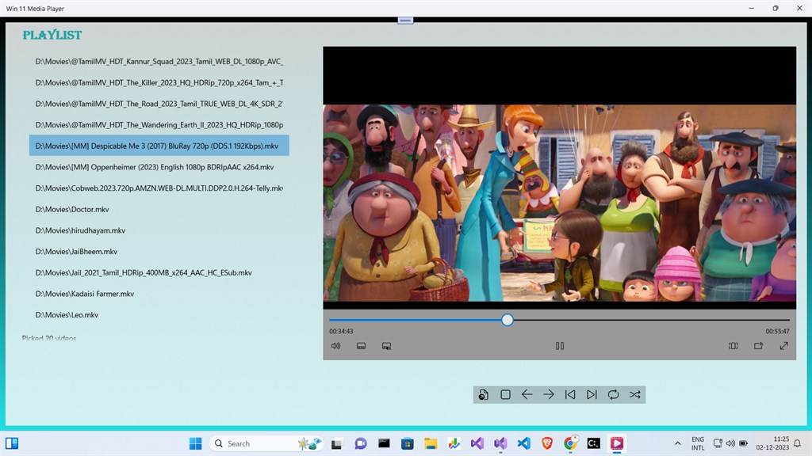The height and width of the screenshot is (456, 812).
Task: Select Leo.mkv in the playlist
Action: point(159,315)
